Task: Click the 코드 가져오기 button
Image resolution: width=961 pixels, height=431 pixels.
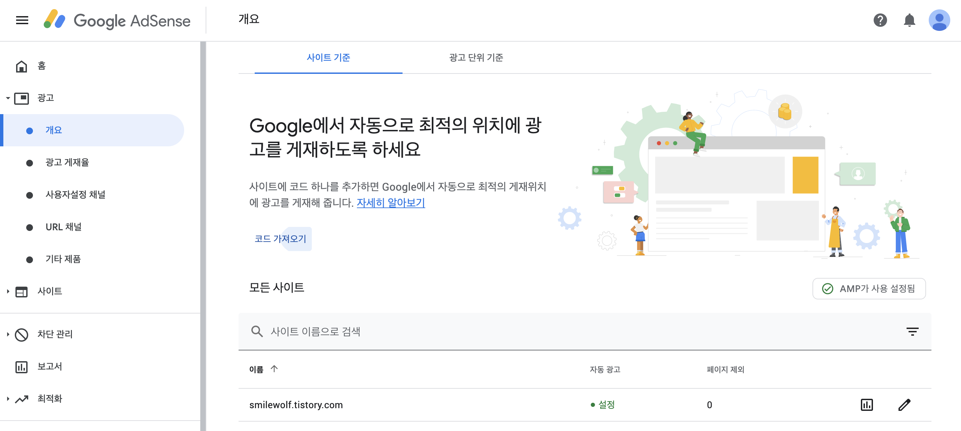Action: pyautogui.click(x=281, y=239)
